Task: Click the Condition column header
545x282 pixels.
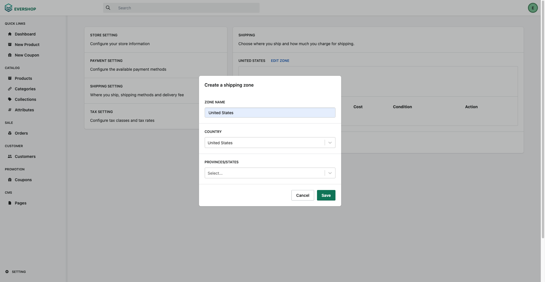Action: pos(402,107)
